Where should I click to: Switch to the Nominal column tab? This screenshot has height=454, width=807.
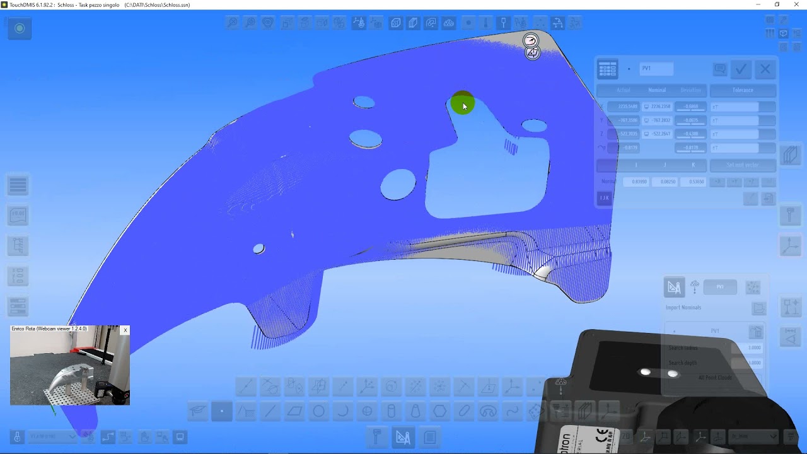click(657, 90)
